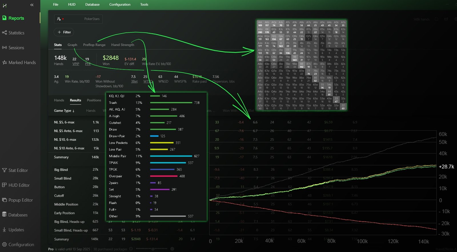Open the Tools menu
This screenshot has height=252, width=457.
point(144,5)
